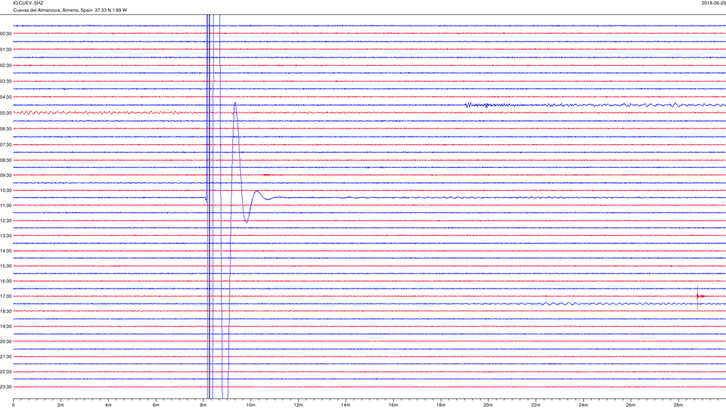Image resolution: width=726 pixels, height=408 pixels.
Task: Click the 8m axis tick label
Action: tap(203, 405)
